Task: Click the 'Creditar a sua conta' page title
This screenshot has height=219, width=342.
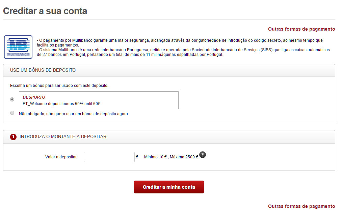Action: [x=45, y=11]
